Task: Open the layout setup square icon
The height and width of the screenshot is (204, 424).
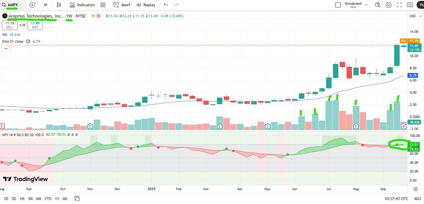Action: (x=338, y=5)
